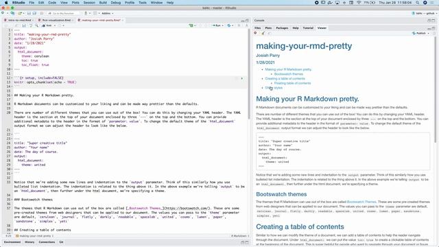Click the Create Project icon

12,13
